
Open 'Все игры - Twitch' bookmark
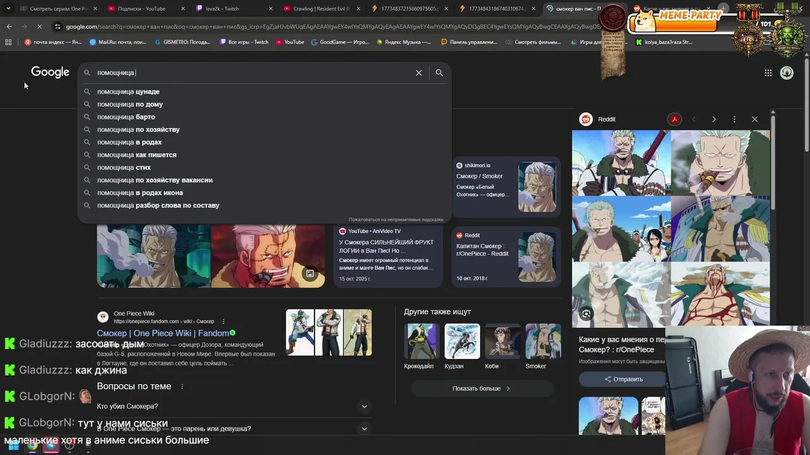244,42
